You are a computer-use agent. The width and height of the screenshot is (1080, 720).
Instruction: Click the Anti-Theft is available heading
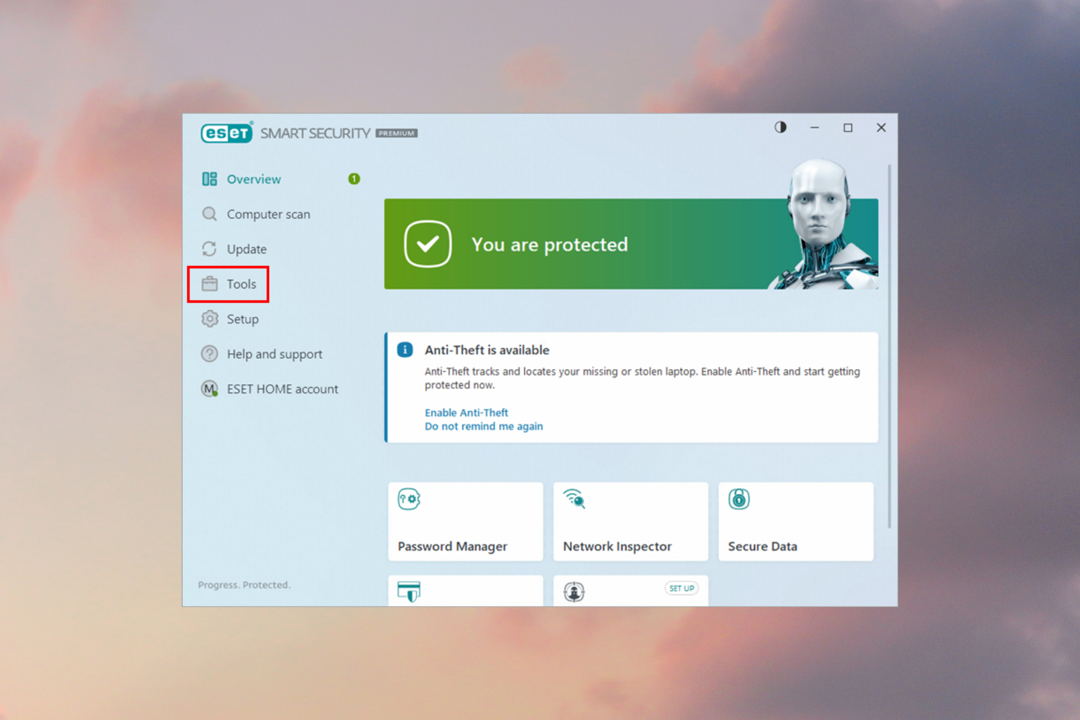487,350
